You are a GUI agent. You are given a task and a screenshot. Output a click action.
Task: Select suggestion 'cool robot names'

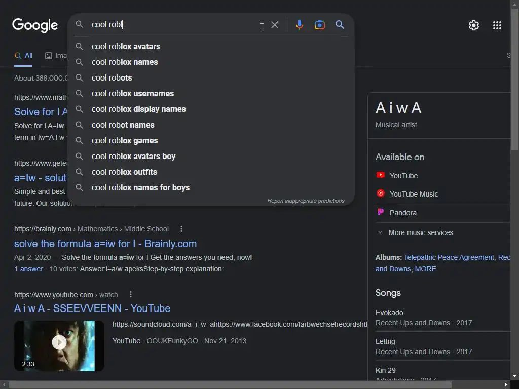[x=211, y=125]
